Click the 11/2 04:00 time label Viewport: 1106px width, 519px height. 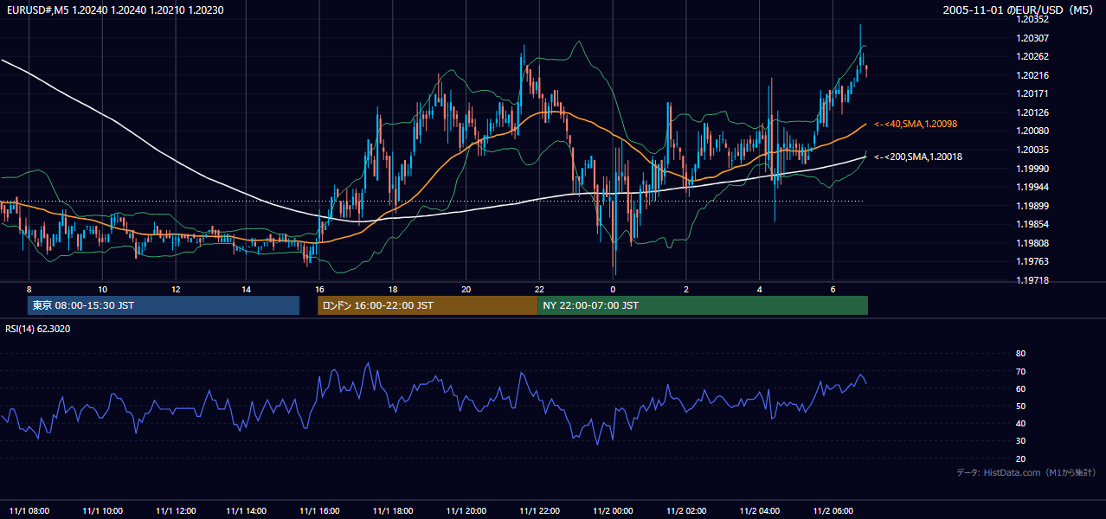point(759,510)
